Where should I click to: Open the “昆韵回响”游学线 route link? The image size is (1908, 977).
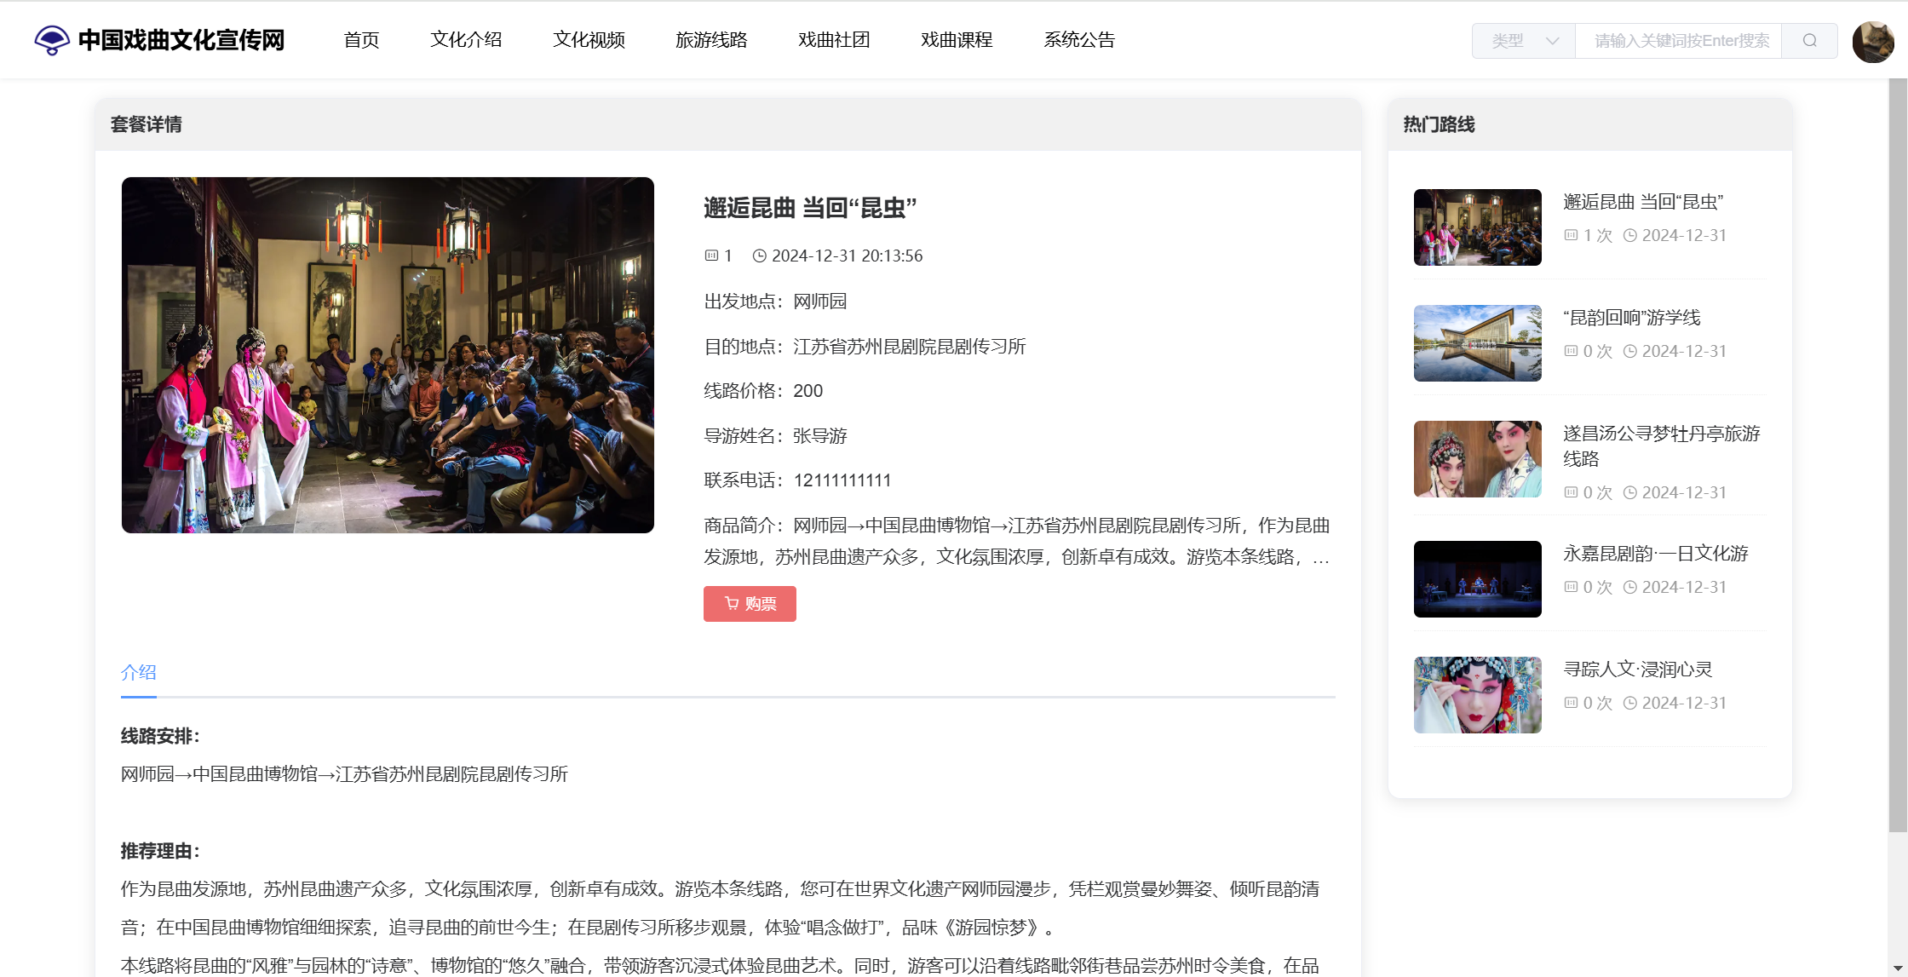point(1631,318)
